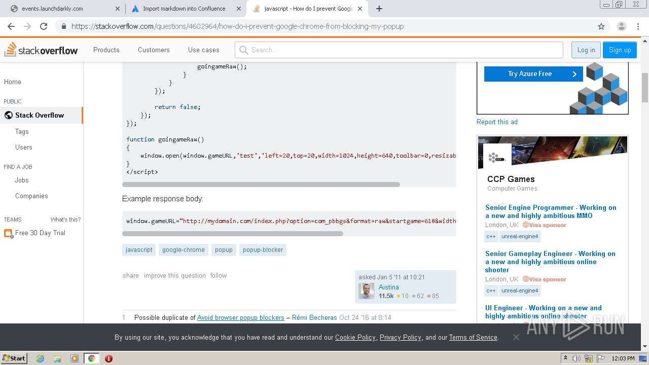The width and height of the screenshot is (649, 365).
Task: Open File Explorer from the taskbar
Action: coord(57,358)
